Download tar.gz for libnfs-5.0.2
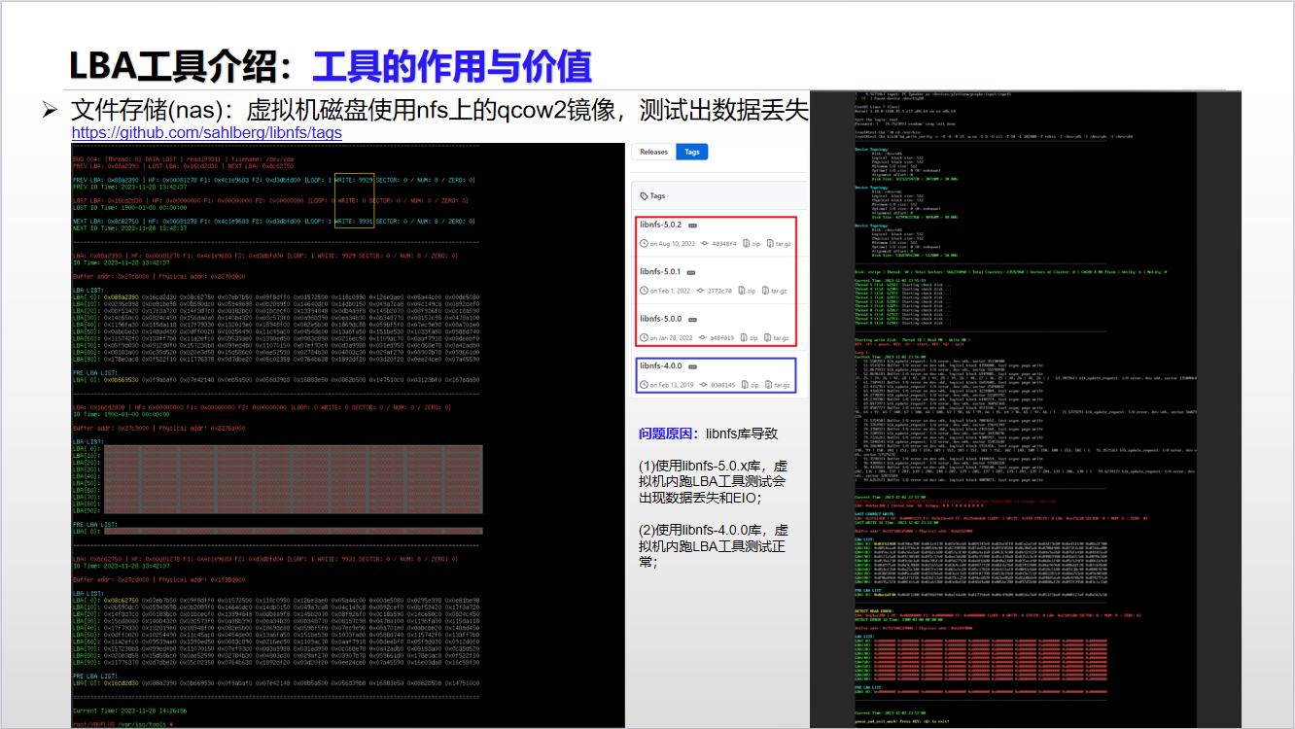 tap(779, 243)
